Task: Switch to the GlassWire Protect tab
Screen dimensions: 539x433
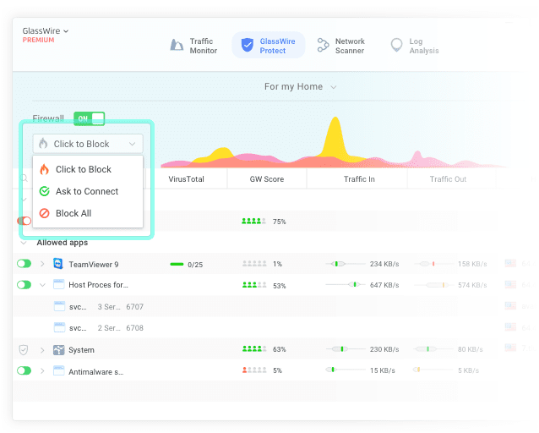Action: point(268,45)
